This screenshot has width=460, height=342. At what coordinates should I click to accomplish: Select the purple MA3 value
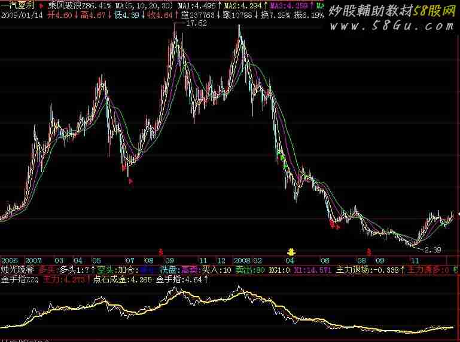289,5
